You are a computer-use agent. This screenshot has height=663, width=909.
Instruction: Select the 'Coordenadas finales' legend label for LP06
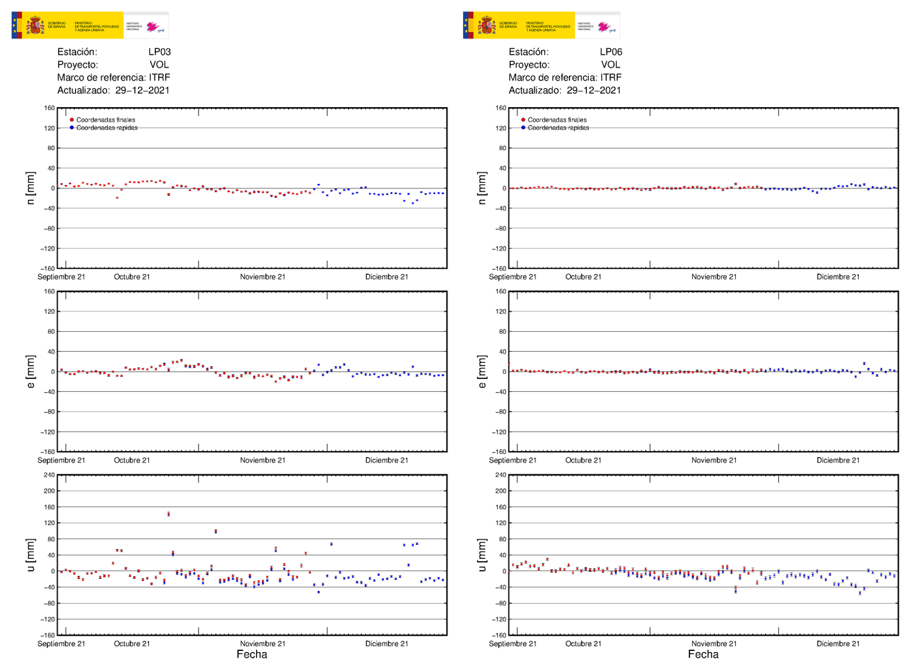(x=557, y=120)
